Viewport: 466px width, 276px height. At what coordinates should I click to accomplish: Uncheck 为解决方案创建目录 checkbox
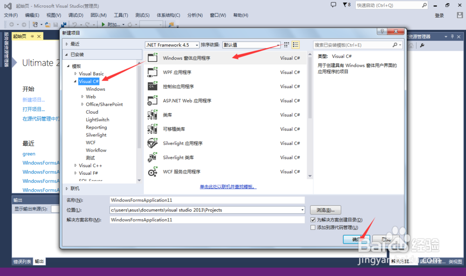point(313,220)
